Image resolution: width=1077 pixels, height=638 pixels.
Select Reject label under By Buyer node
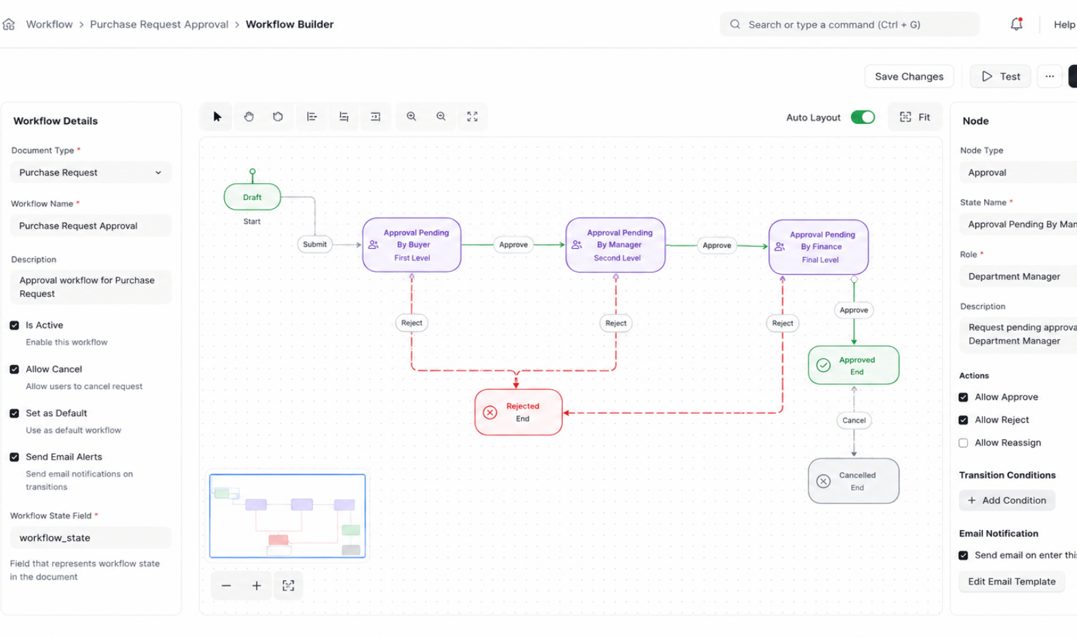(x=411, y=323)
